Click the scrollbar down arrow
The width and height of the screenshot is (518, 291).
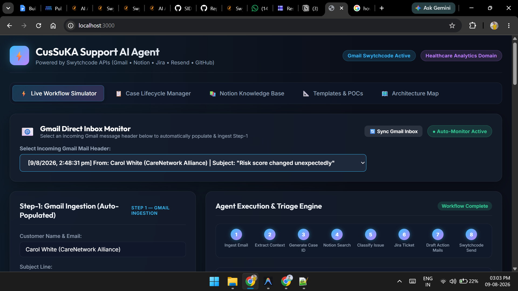tap(515, 269)
